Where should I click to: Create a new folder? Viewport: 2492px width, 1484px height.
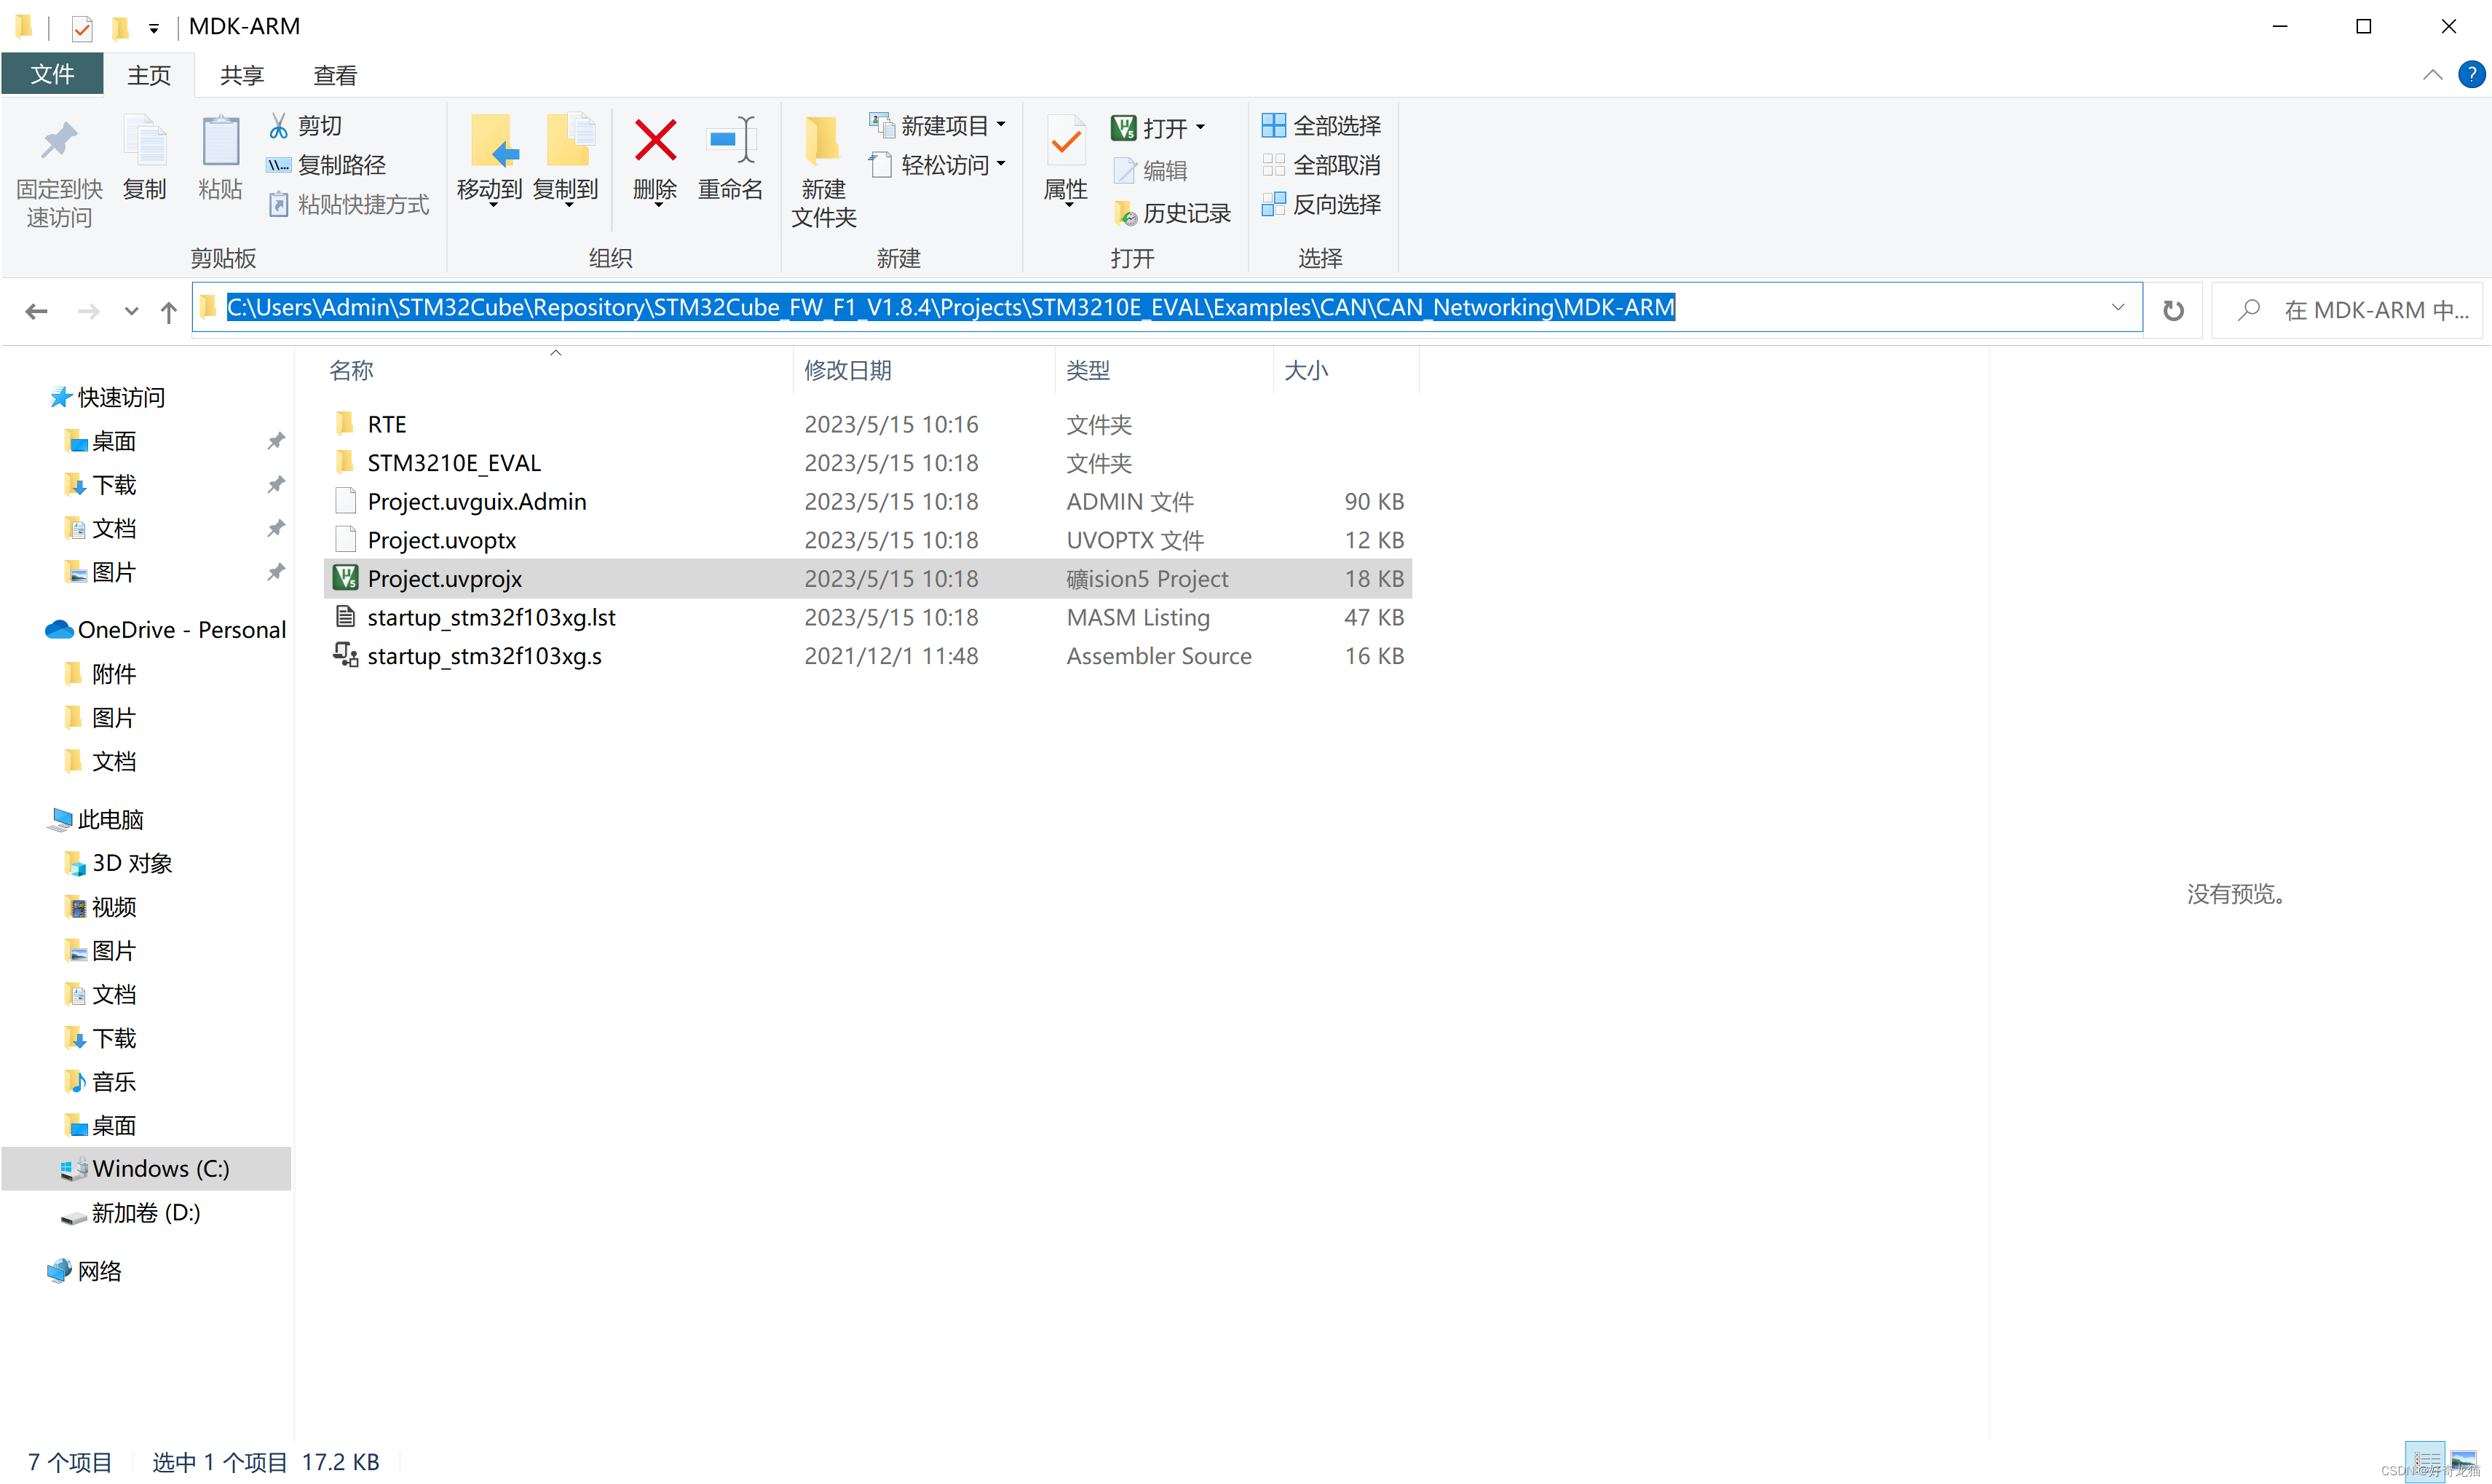823,173
